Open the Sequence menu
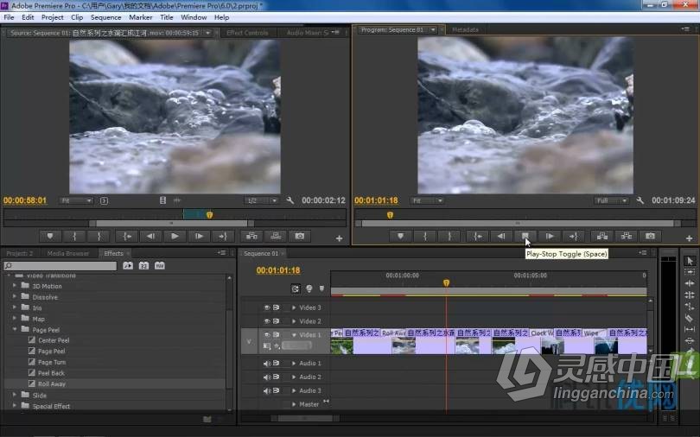 point(105,17)
